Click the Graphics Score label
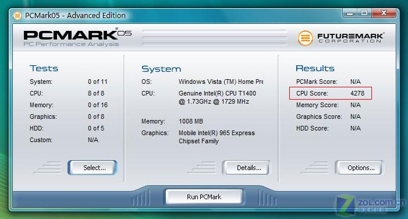 tap(319, 116)
